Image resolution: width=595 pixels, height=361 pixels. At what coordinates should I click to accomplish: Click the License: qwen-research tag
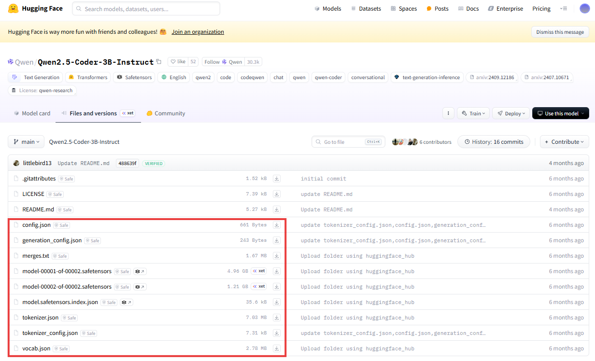pyautogui.click(x=42, y=90)
